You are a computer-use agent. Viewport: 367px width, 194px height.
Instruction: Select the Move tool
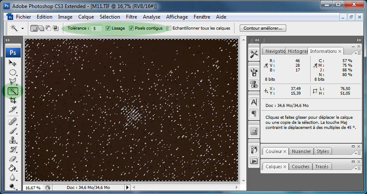click(13, 63)
